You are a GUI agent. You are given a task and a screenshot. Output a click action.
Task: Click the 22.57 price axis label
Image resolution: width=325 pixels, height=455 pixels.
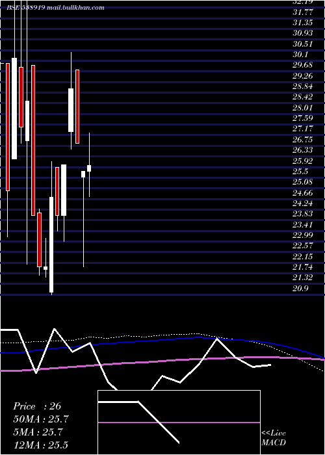[304, 246]
